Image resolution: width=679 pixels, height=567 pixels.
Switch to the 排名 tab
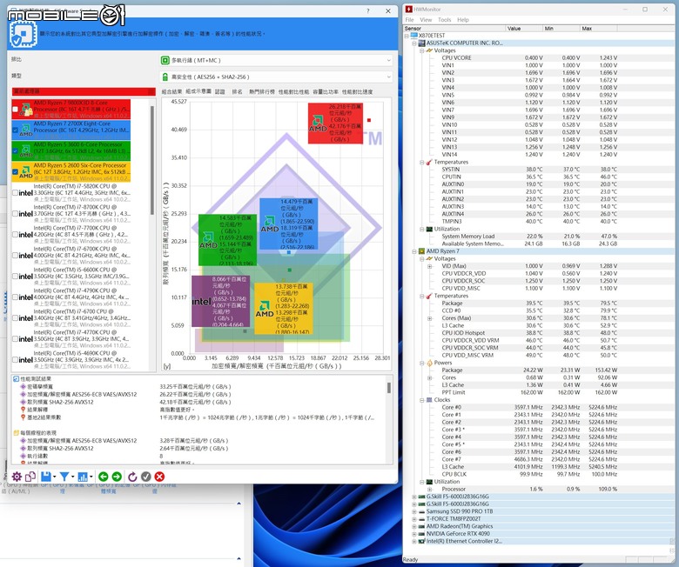(x=237, y=91)
